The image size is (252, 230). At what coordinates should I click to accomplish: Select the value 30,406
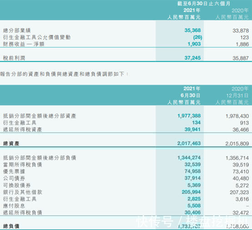192,212
